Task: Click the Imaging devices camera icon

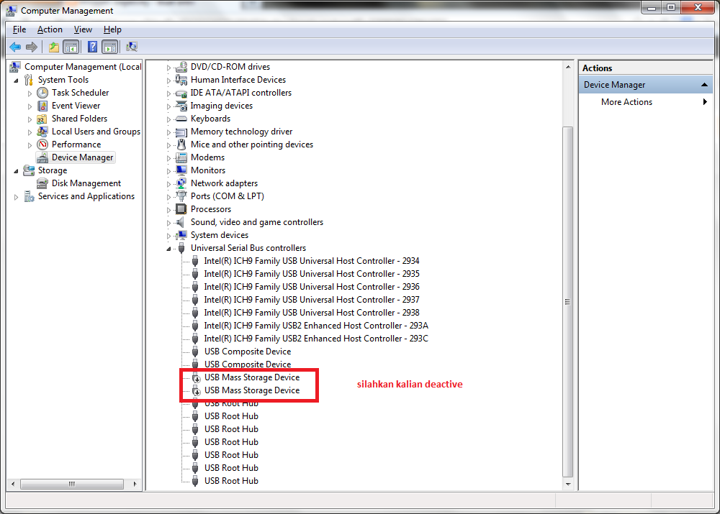Action: tap(181, 106)
